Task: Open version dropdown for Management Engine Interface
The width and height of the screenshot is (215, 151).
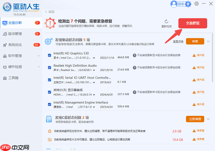Action: (x=94, y=107)
